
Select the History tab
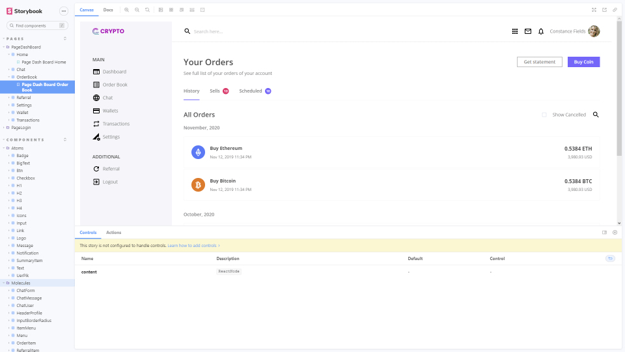[x=191, y=91]
